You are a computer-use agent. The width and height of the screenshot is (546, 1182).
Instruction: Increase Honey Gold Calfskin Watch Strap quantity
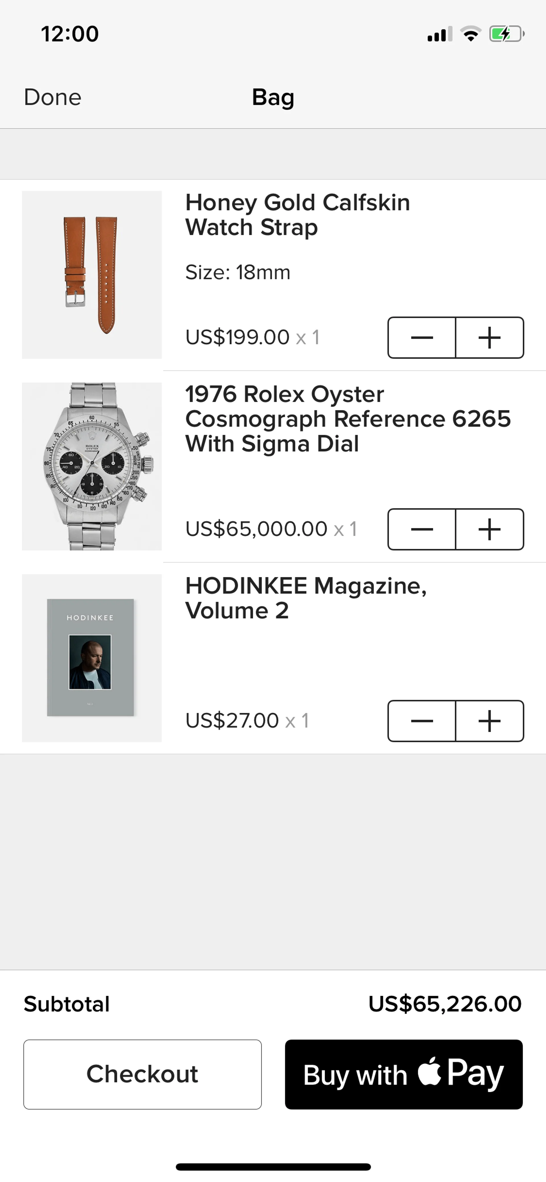(490, 338)
